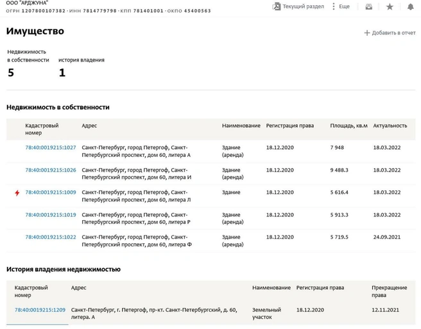Screen dimensions: 421x329
Task: Open the Еще three-dot menu icon
Action: point(333,6)
